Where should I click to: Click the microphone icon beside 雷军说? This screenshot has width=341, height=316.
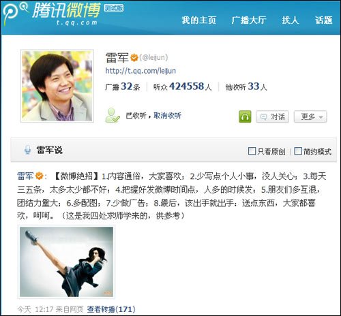[x=27, y=150]
